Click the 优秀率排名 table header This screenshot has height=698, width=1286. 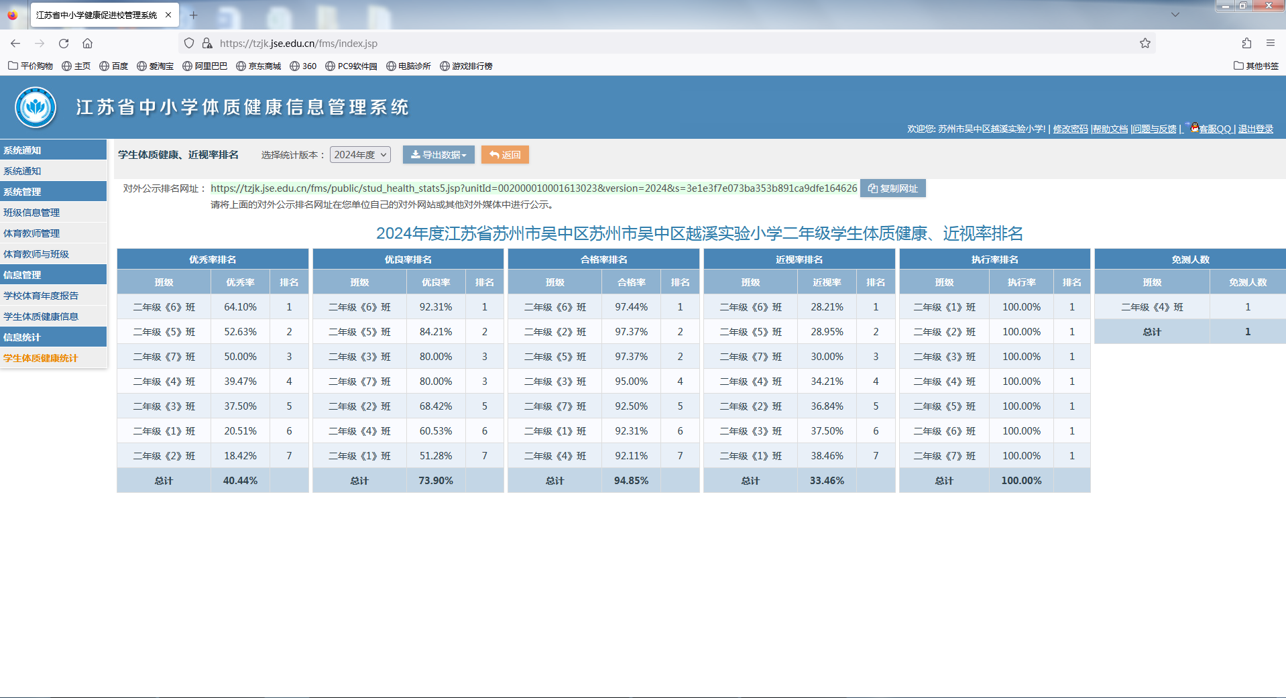tap(213, 259)
